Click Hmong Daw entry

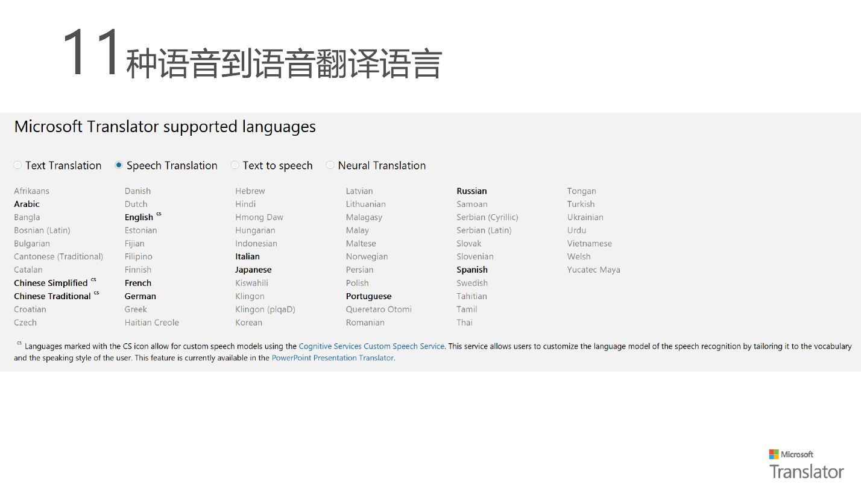259,217
